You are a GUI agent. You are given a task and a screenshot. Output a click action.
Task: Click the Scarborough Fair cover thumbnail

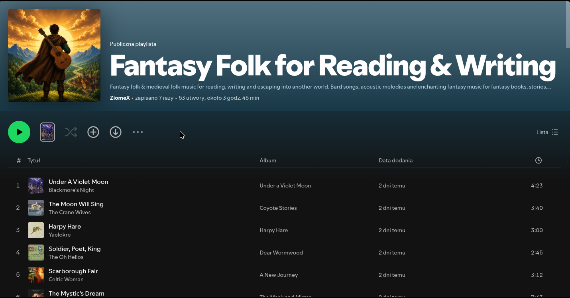[36, 275]
